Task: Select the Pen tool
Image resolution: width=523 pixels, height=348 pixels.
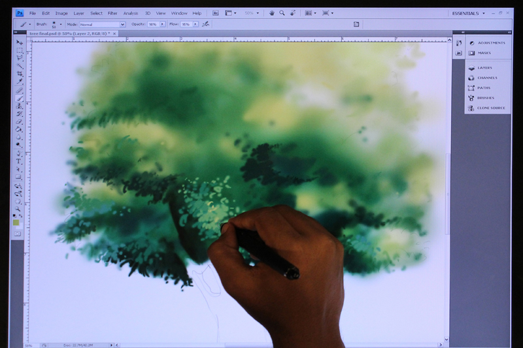Action: coord(19,153)
